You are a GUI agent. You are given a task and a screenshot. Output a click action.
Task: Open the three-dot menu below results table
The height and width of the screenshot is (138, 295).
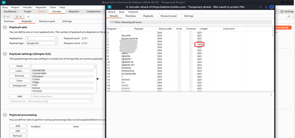coord(271,95)
